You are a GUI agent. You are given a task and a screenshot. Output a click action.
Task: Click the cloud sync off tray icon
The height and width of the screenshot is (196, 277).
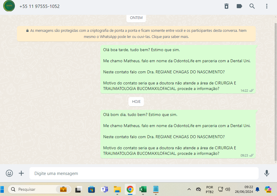pyautogui.click(x=198, y=189)
